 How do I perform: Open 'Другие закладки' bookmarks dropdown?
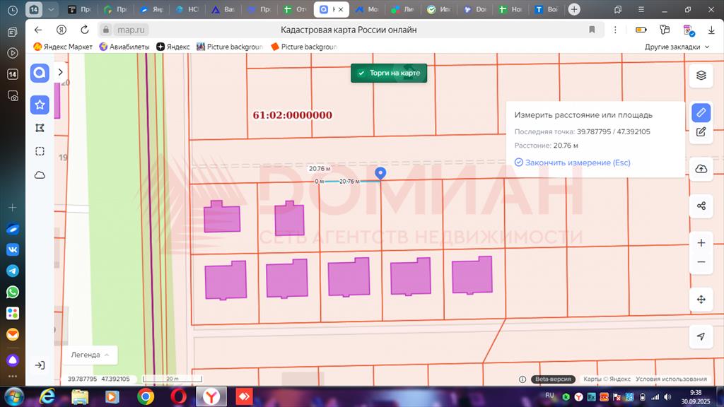(x=676, y=47)
